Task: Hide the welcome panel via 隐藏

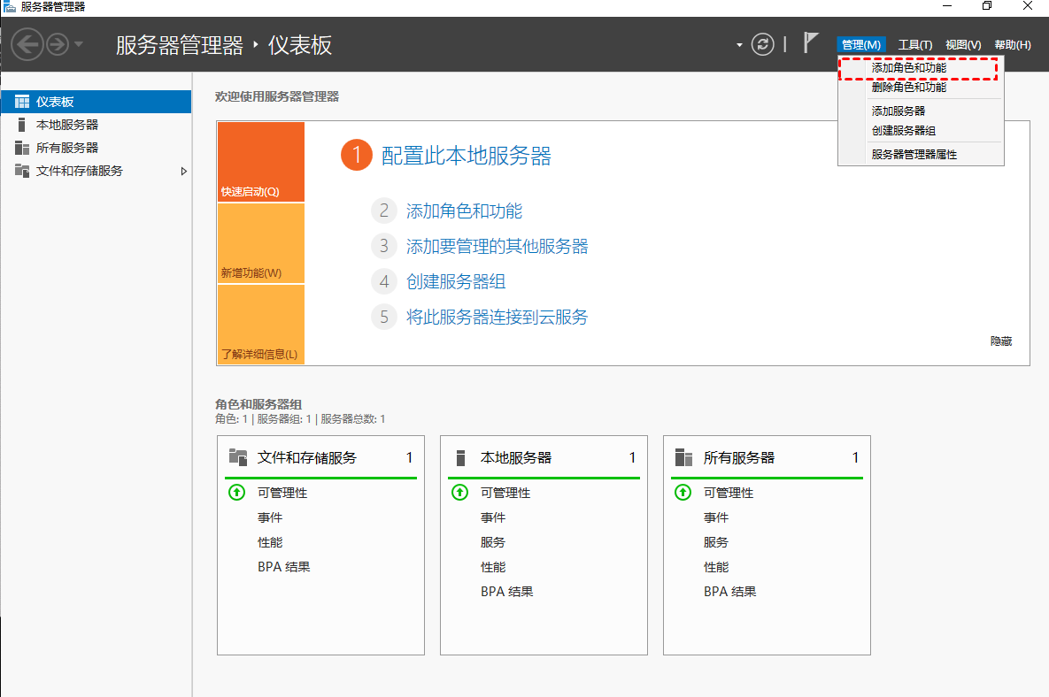Action: 1001,341
